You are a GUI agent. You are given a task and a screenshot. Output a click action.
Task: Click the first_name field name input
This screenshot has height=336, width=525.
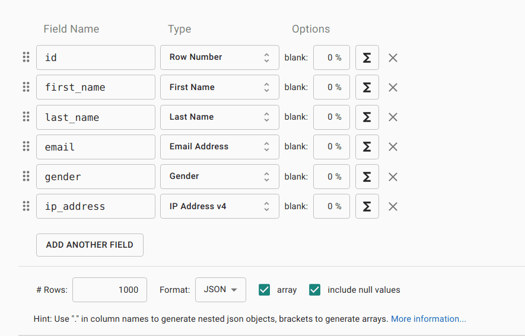[96, 87]
